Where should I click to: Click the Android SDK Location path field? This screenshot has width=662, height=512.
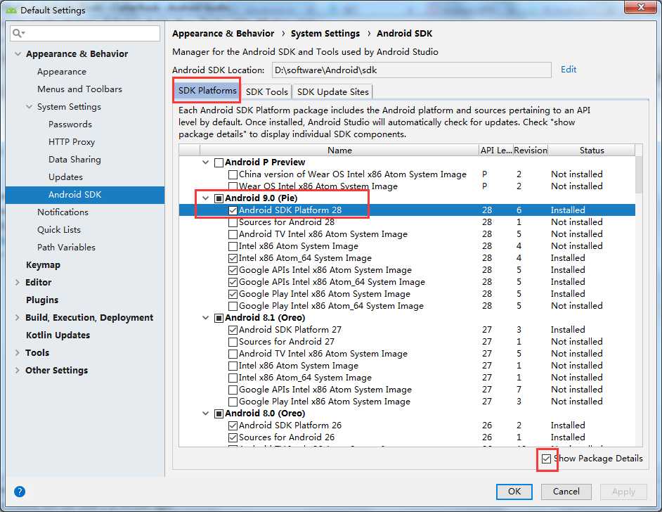(x=412, y=70)
